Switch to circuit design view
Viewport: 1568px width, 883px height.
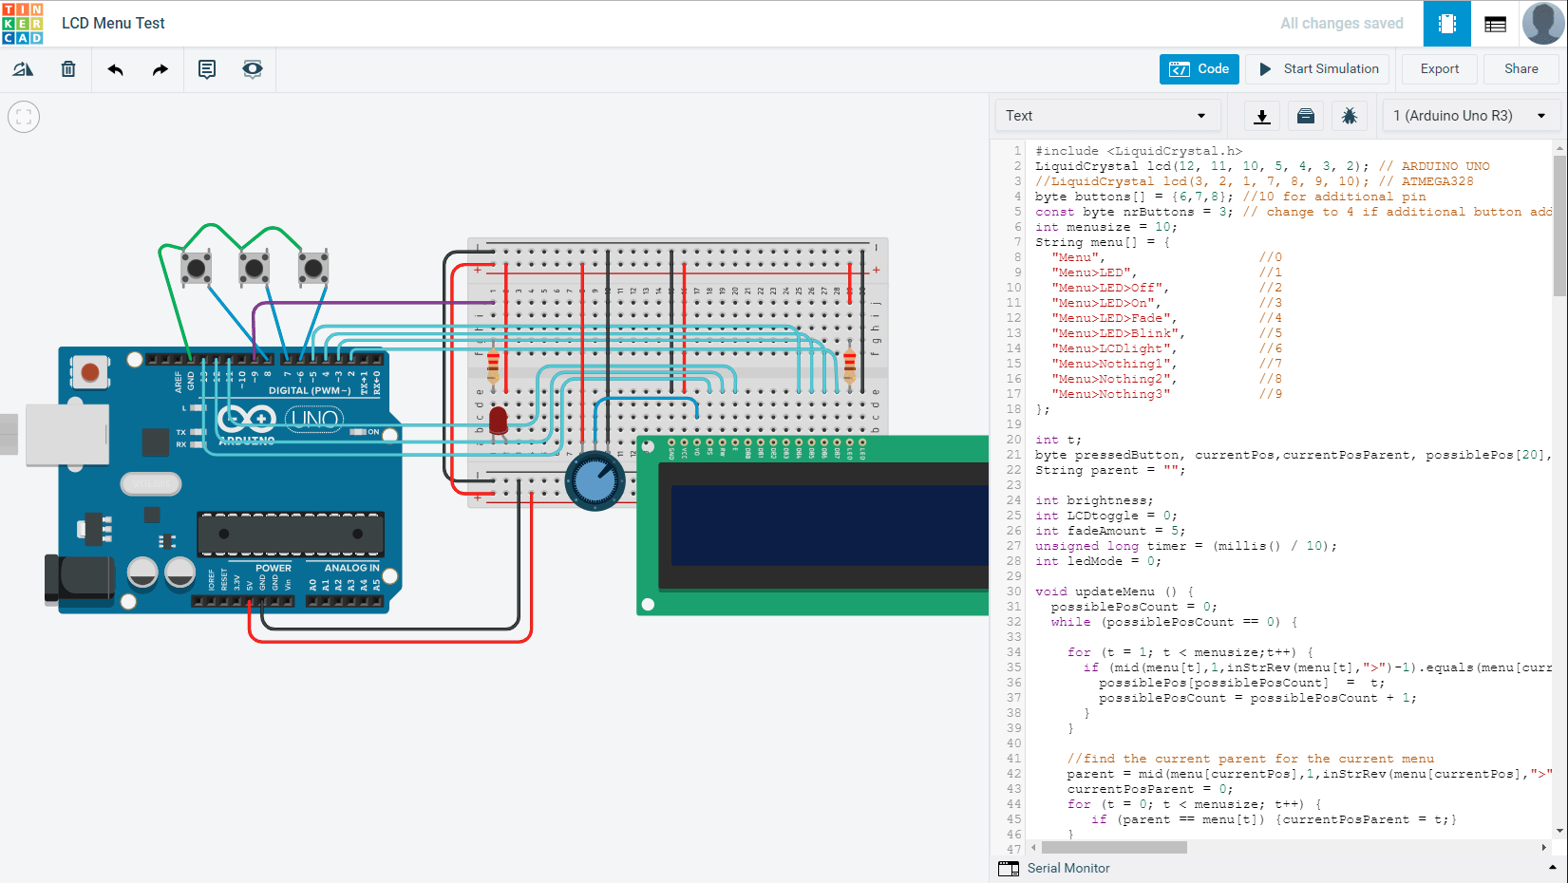pos(1446,23)
